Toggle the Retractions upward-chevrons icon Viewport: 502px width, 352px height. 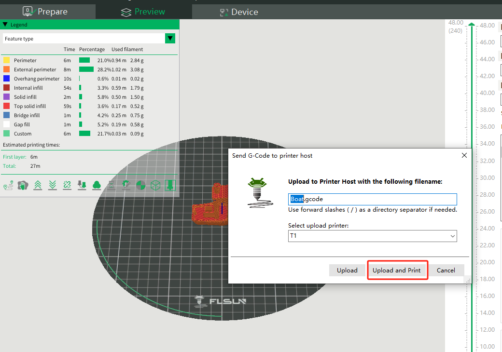tap(37, 185)
